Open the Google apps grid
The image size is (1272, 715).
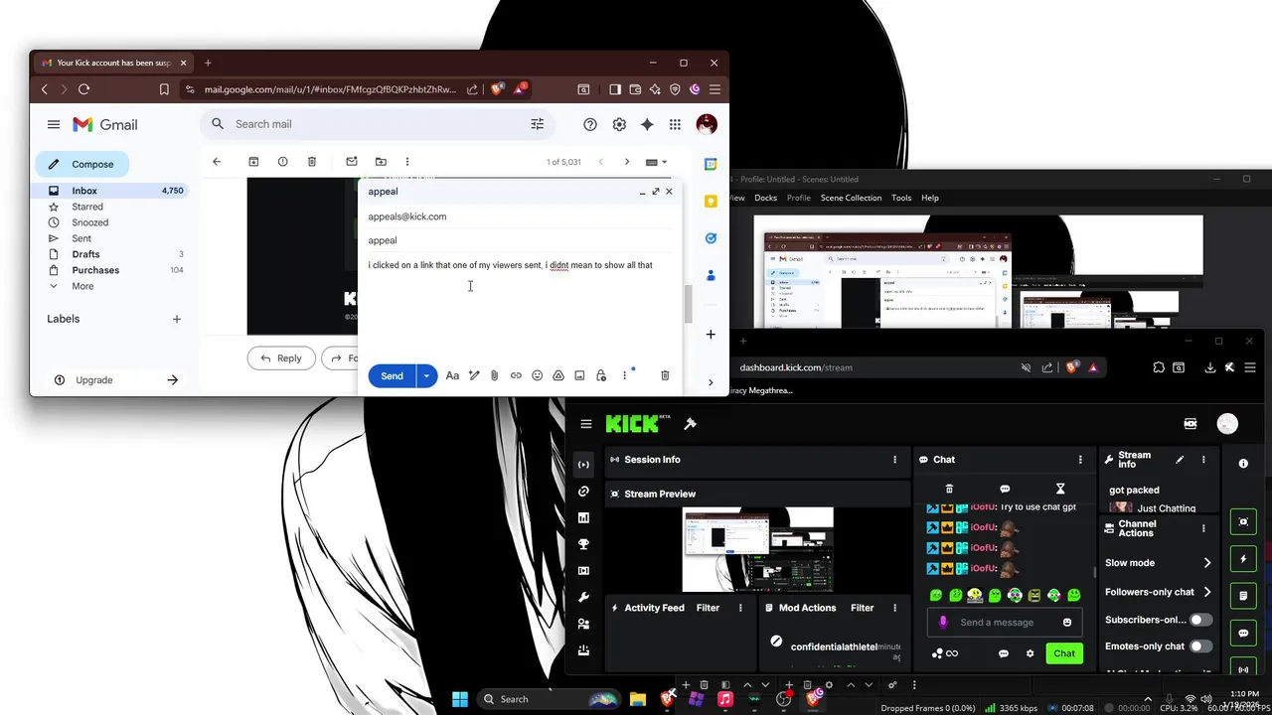[676, 124]
